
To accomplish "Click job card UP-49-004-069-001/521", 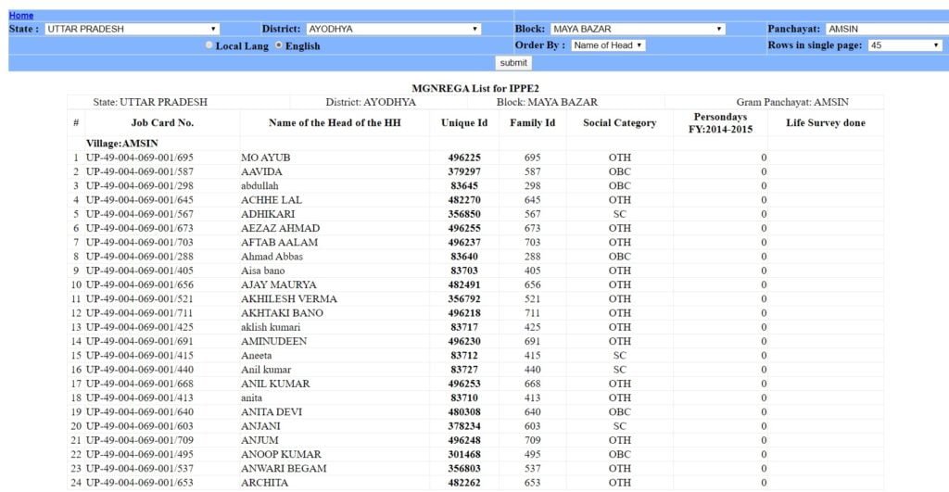I will point(140,299).
